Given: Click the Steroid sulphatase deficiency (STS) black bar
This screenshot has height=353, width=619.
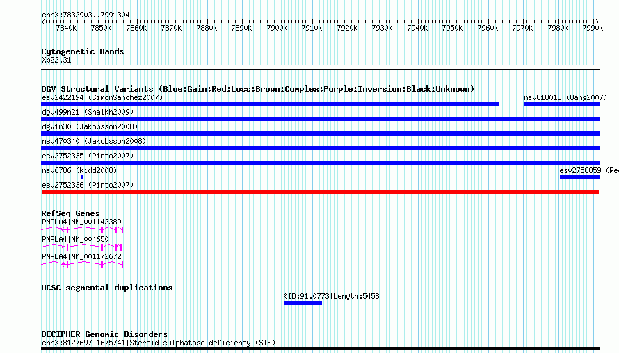Looking at the screenshot, I should click(x=320, y=349).
